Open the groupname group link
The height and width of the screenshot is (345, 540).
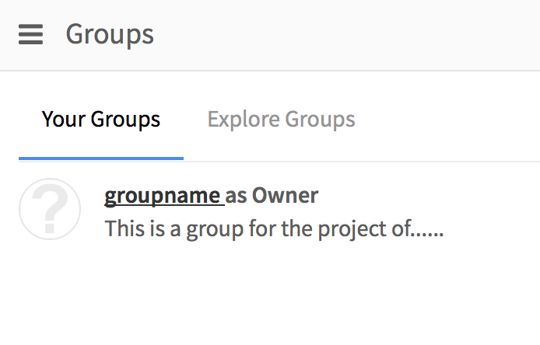coord(163,196)
